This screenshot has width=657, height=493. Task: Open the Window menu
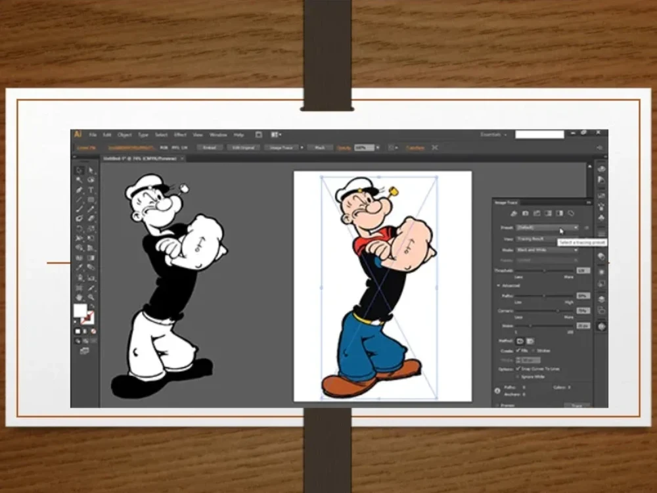coord(217,134)
